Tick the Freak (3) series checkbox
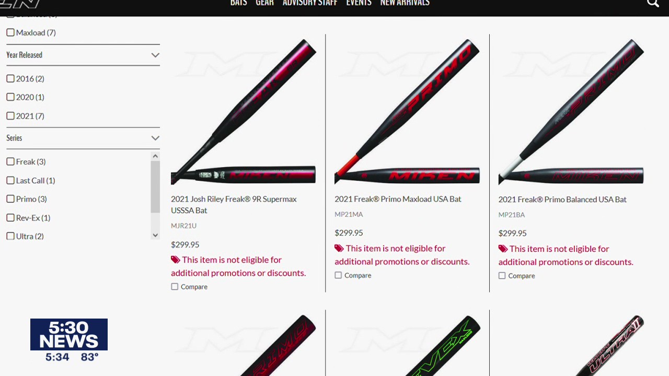Image resolution: width=669 pixels, height=376 pixels. click(x=10, y=162)
